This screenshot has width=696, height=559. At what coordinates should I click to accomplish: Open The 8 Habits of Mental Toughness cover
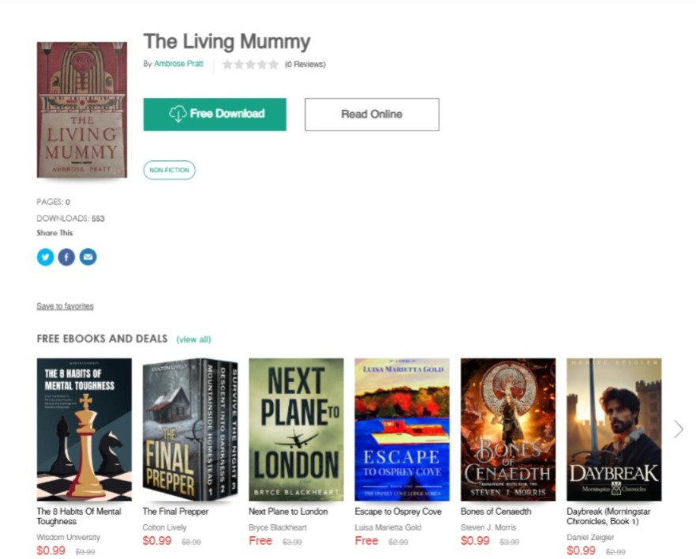click(x=84, y=430)
